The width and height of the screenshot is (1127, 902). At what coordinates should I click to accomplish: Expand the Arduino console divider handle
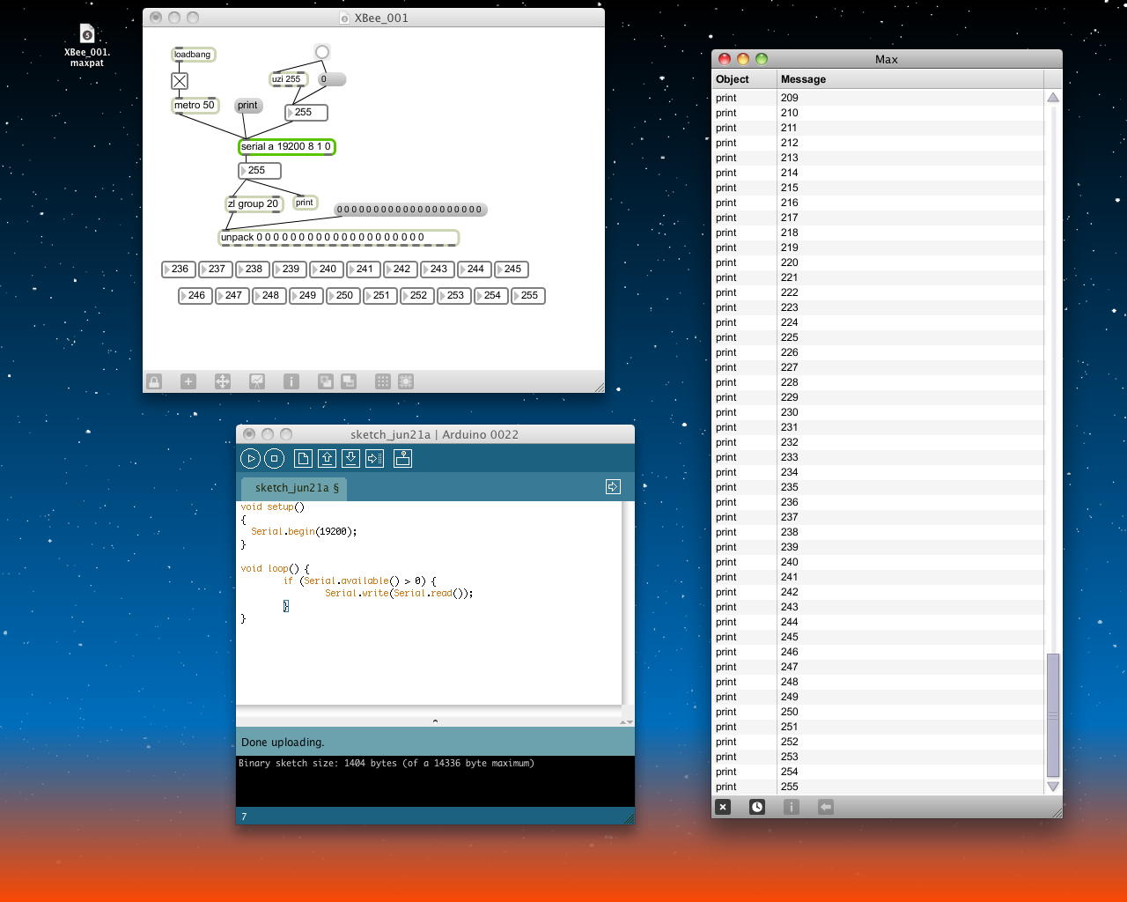pyautogui.click(x=435, y=721)
